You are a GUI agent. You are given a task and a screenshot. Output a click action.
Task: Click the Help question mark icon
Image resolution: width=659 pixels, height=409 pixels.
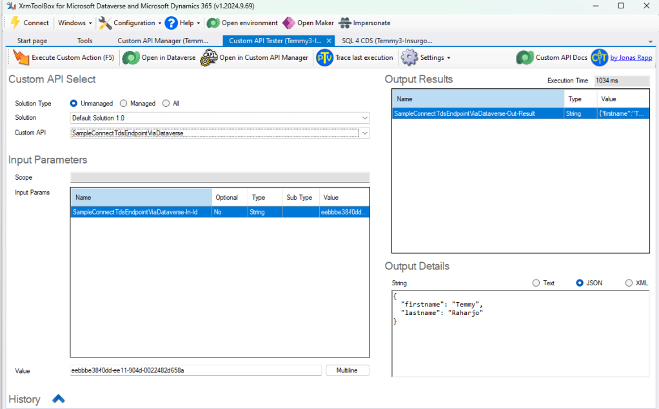pos(171,23)
